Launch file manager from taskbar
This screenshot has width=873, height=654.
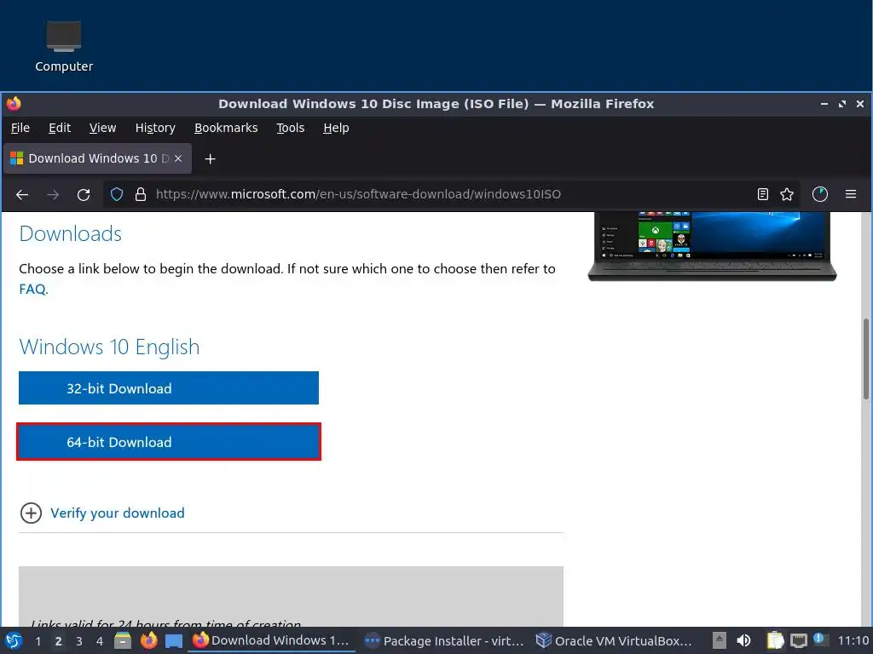point(123,641)
